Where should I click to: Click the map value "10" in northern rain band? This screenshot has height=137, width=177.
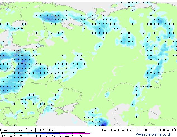tap(48, 20)
